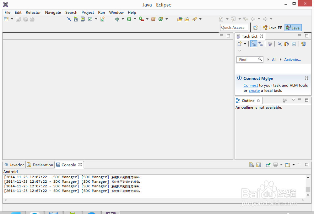Click the Search flashlight icon
314x214 pixels.
[194, 19]
